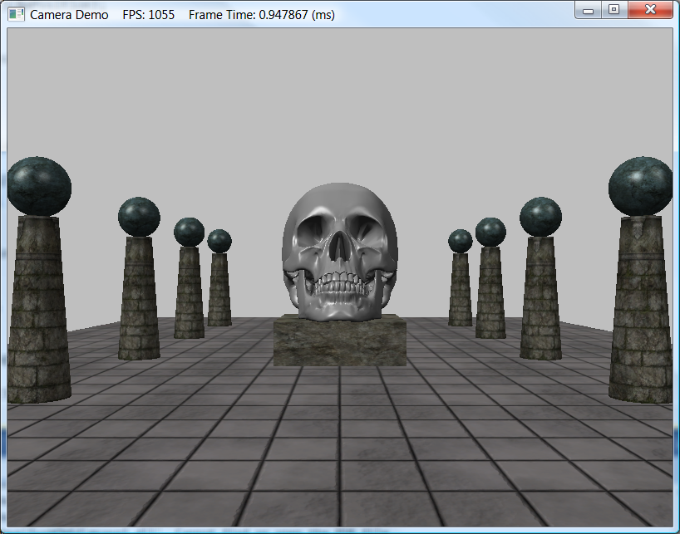Click the farthest right pillar's sphere
680x534 pixels.
pyautogui.click(x=461, y=241)
